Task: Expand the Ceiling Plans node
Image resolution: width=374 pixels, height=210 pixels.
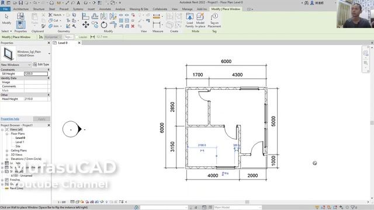Action: (7, 150)
